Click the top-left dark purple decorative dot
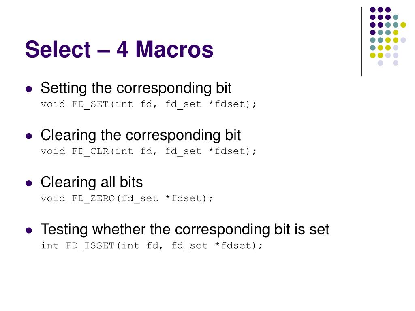This screenshot has height=311, width=415. click(x=373, y=10)
